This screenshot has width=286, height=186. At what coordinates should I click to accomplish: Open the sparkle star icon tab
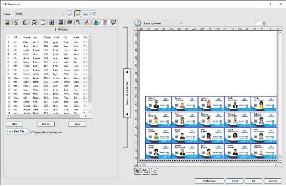coord(51,23)
